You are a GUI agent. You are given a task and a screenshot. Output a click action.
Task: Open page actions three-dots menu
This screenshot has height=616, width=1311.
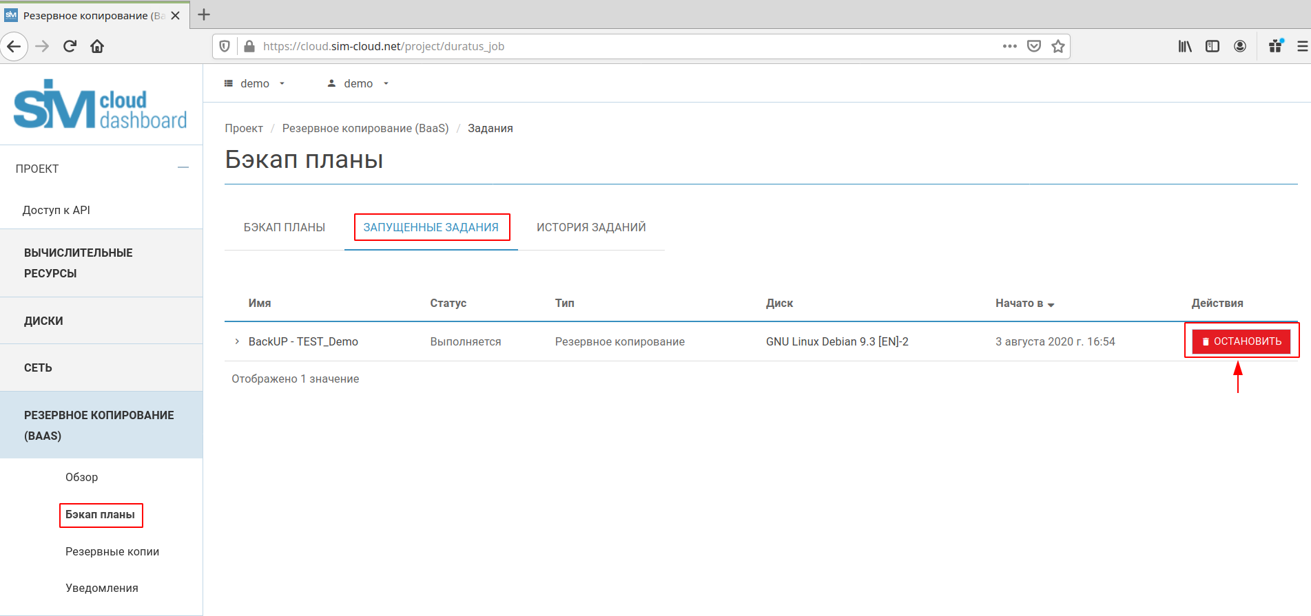(x=1009, y=46)
